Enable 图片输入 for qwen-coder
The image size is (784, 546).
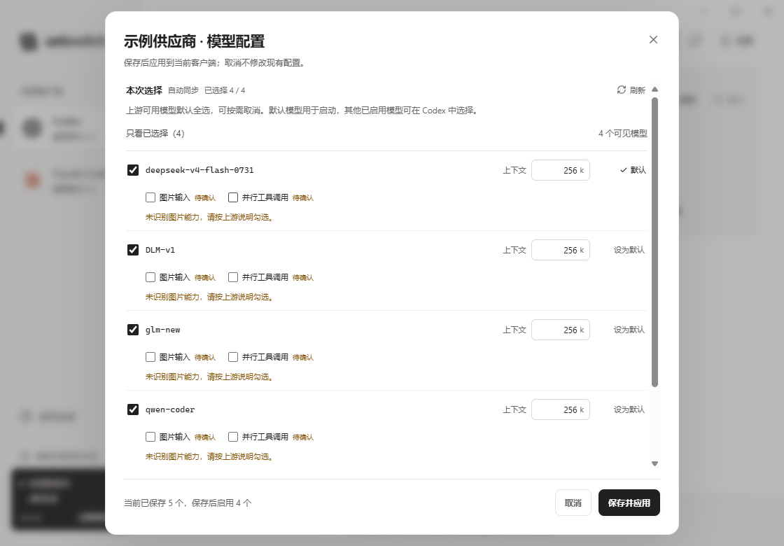[x=150, y=437]
